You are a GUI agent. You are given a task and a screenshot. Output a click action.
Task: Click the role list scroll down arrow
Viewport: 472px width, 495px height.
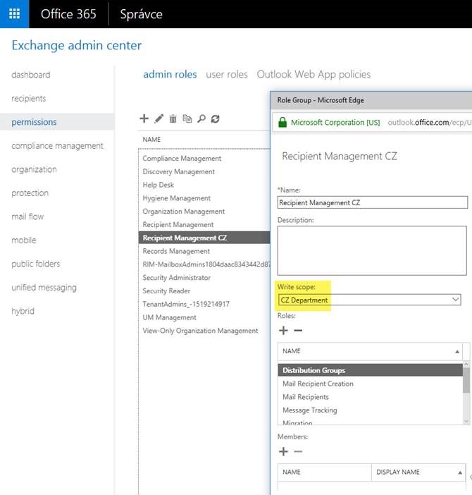click(x=466, y=421)
